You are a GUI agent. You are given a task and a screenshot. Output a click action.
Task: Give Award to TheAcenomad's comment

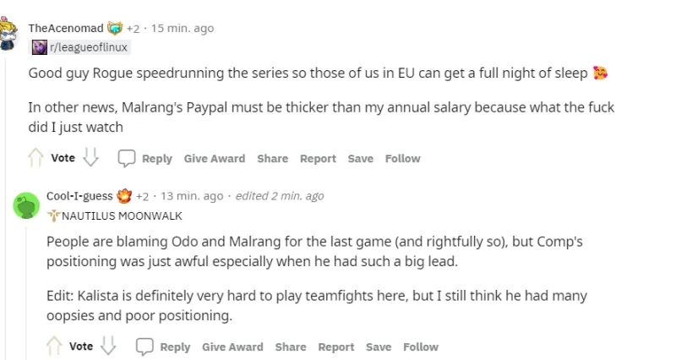pyautogui.click(x=215, y=158)
